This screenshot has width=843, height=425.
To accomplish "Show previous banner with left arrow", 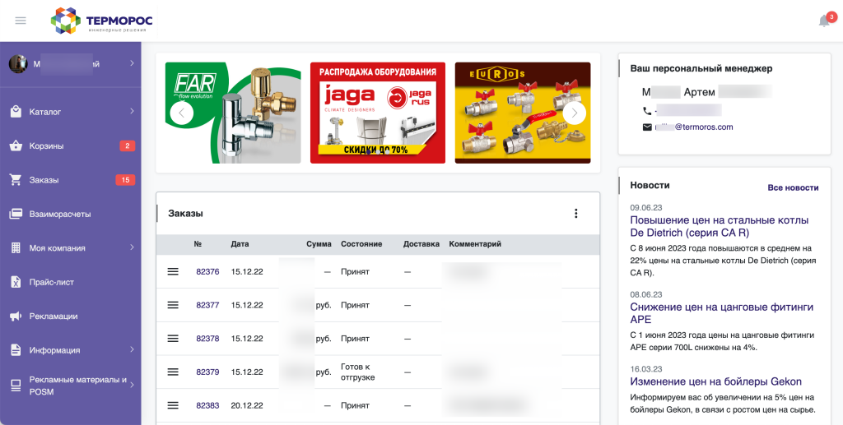I will click(x=182, y=113).
